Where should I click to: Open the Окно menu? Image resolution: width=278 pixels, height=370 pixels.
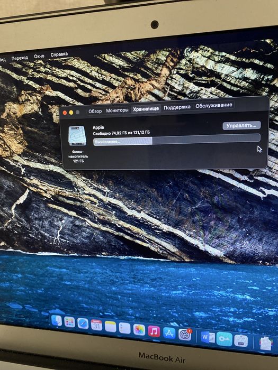(39, 57)
